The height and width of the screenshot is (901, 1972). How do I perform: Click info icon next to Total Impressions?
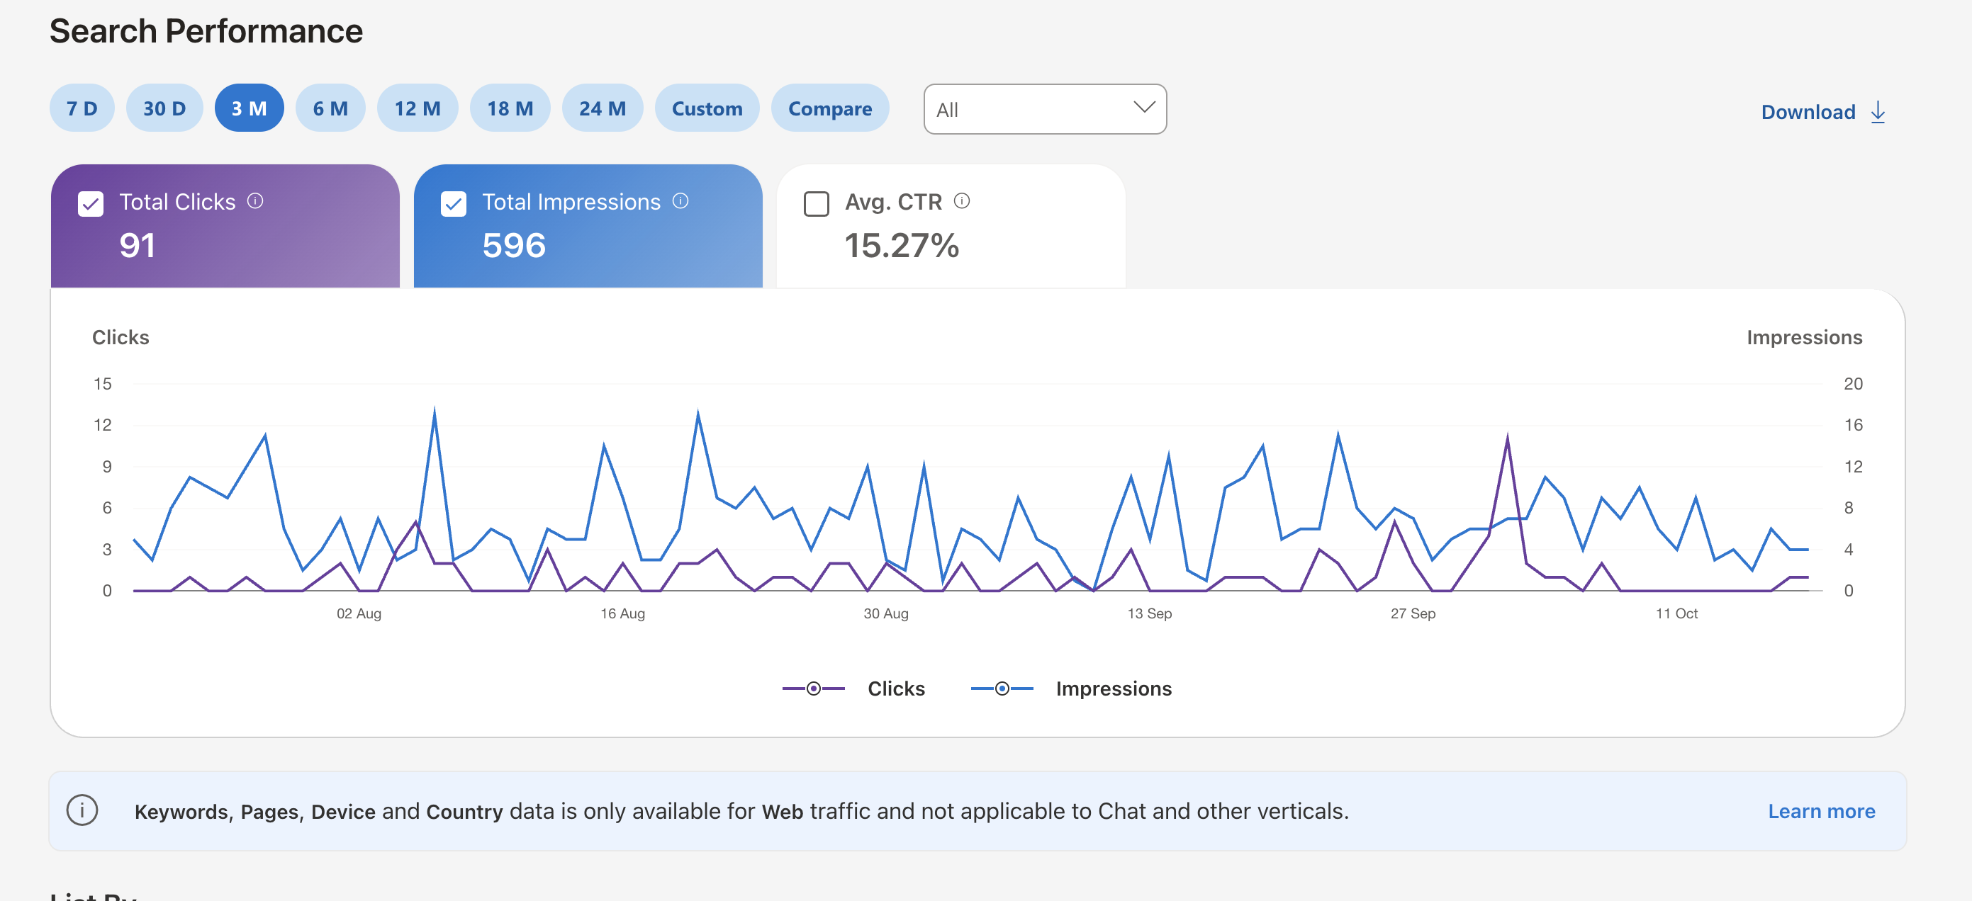[x=680, y=201]
